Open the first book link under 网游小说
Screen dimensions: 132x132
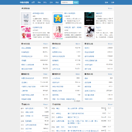point(56,78)
